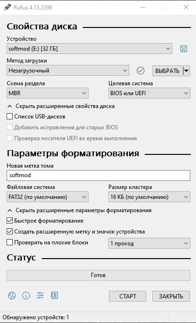Click the save disk image icon
Screen dimensions: 196x323
183,49
